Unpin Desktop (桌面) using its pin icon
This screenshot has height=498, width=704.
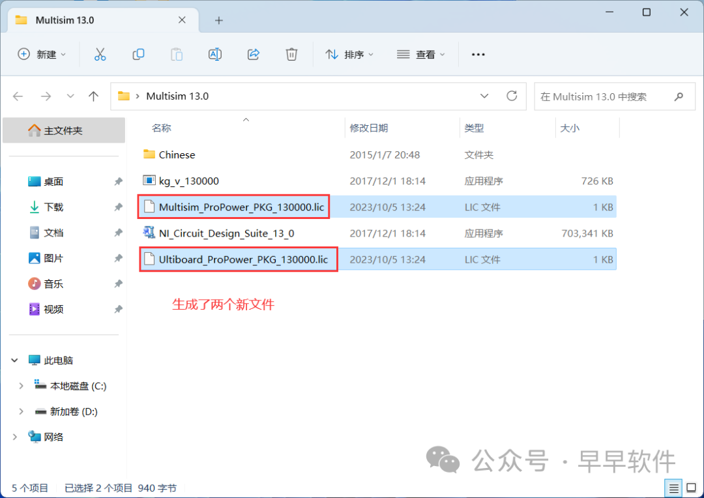click(x=118, y=181)
